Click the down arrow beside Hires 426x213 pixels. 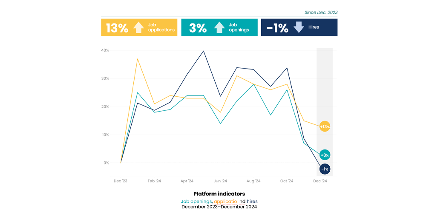299,28
